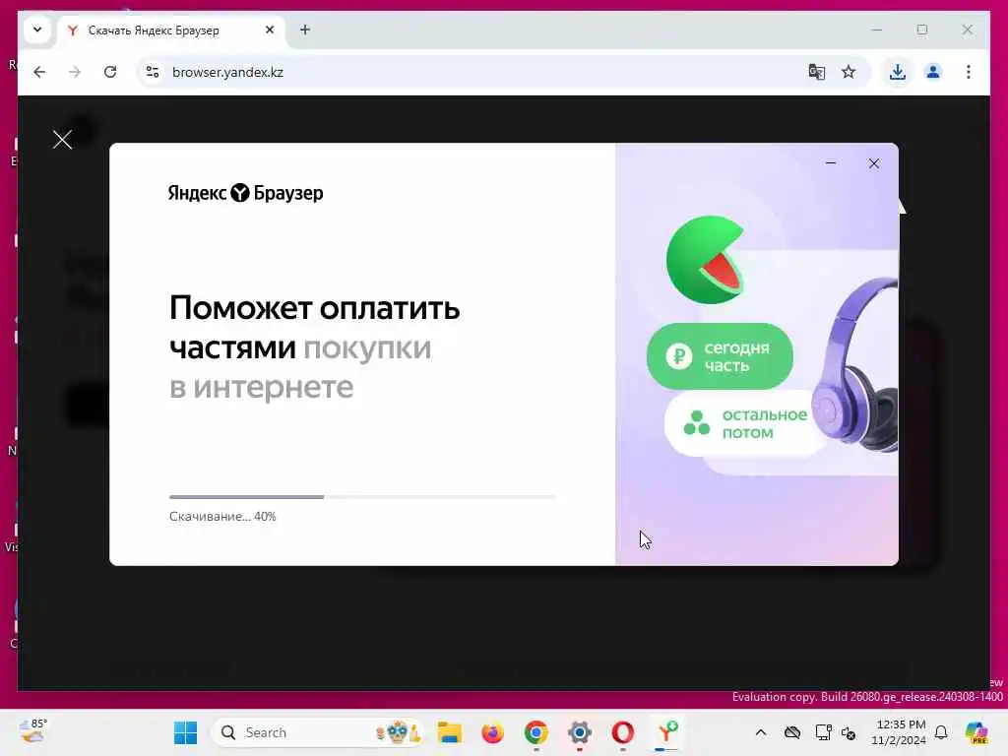Open Chrome downloads icon
Screen dimensions: 1008x756
click(x=898, y=72)
